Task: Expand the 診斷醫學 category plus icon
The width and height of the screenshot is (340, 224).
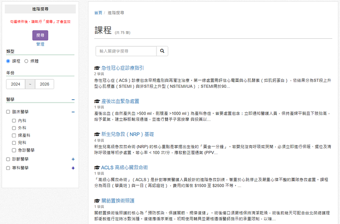Action: (73, 159)
